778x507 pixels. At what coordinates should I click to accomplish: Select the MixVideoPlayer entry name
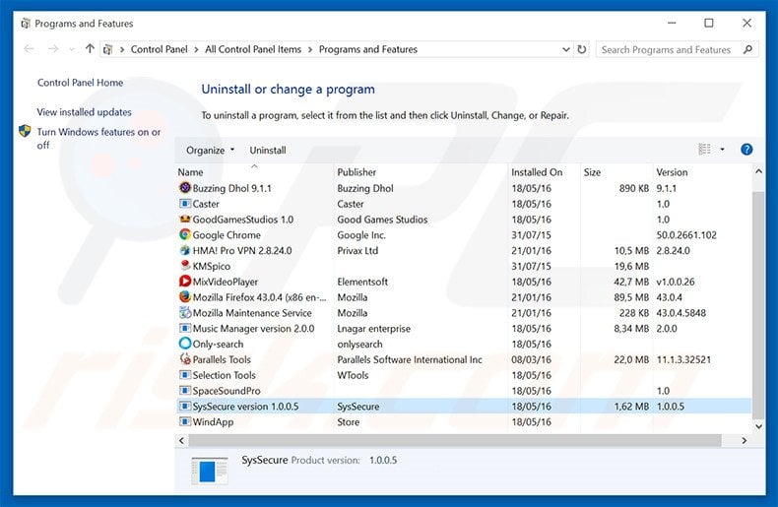226,282
